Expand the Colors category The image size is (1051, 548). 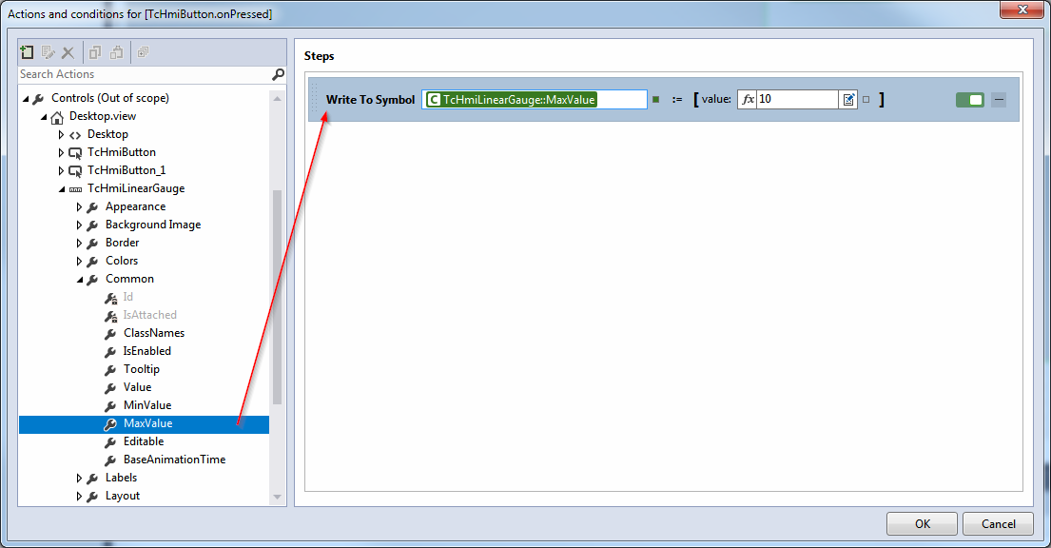click(x=79, y=262)
